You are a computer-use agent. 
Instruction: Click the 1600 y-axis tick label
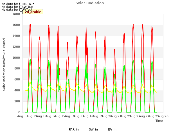coord(16,25)
